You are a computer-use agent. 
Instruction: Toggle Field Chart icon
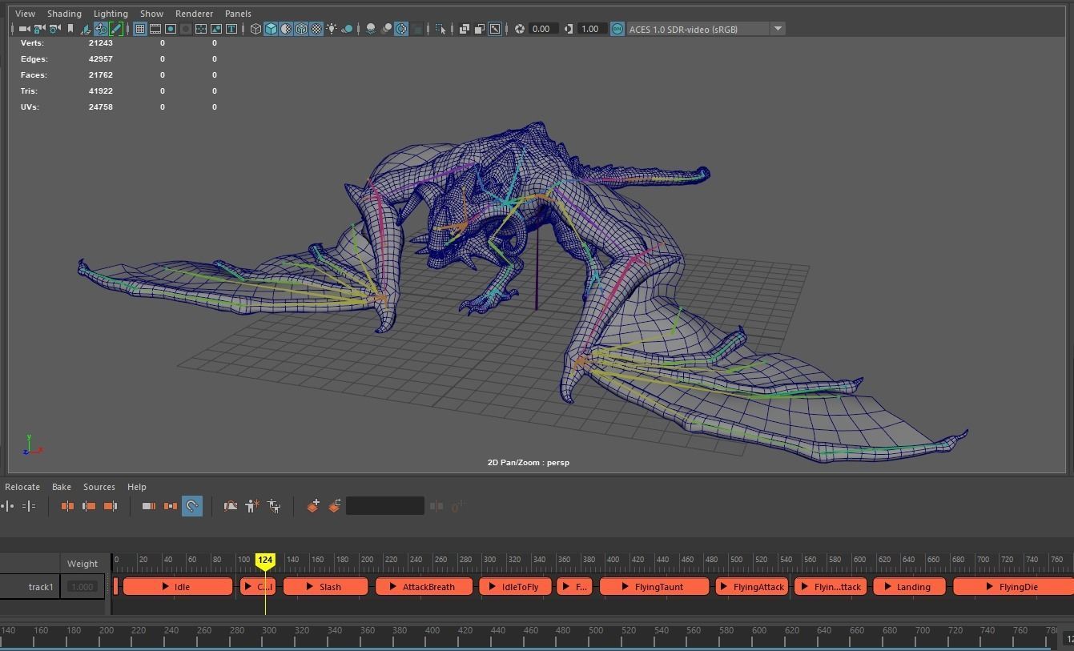[201, 29]
